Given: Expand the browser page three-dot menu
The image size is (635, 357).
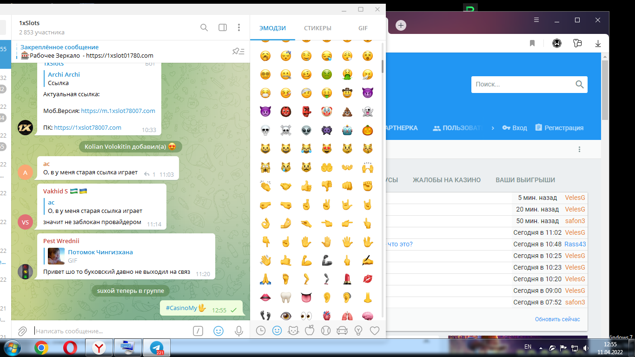Looking at the screenshot, I should (579, 149).
